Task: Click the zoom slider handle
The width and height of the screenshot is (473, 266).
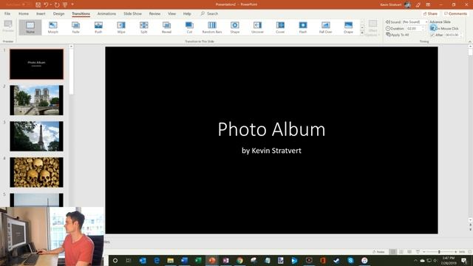Action: point(439,251)
